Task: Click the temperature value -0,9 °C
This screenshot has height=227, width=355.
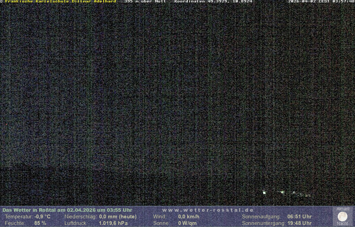Action: coord(42,217)
